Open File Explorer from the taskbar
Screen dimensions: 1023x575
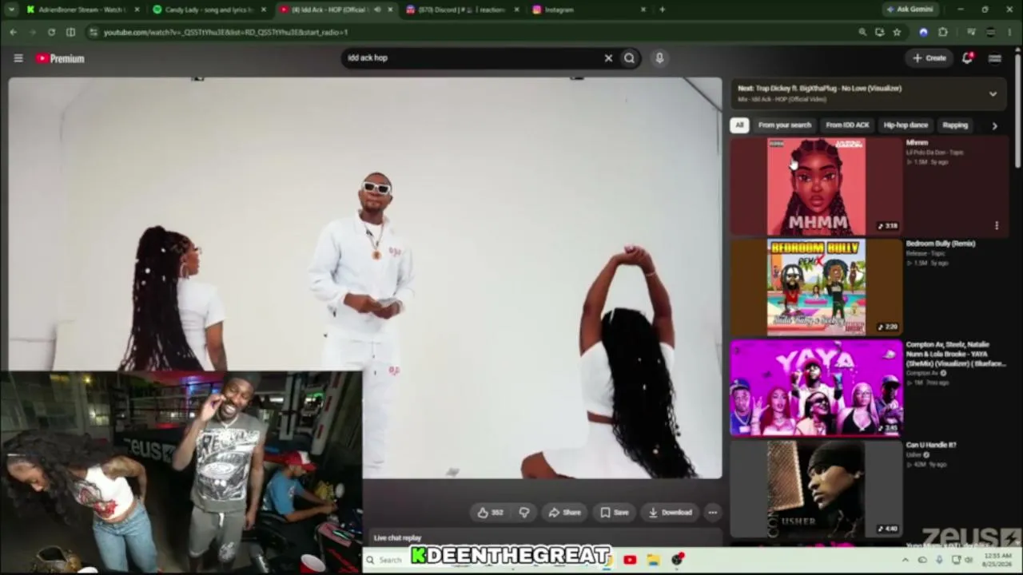[653, 560]
